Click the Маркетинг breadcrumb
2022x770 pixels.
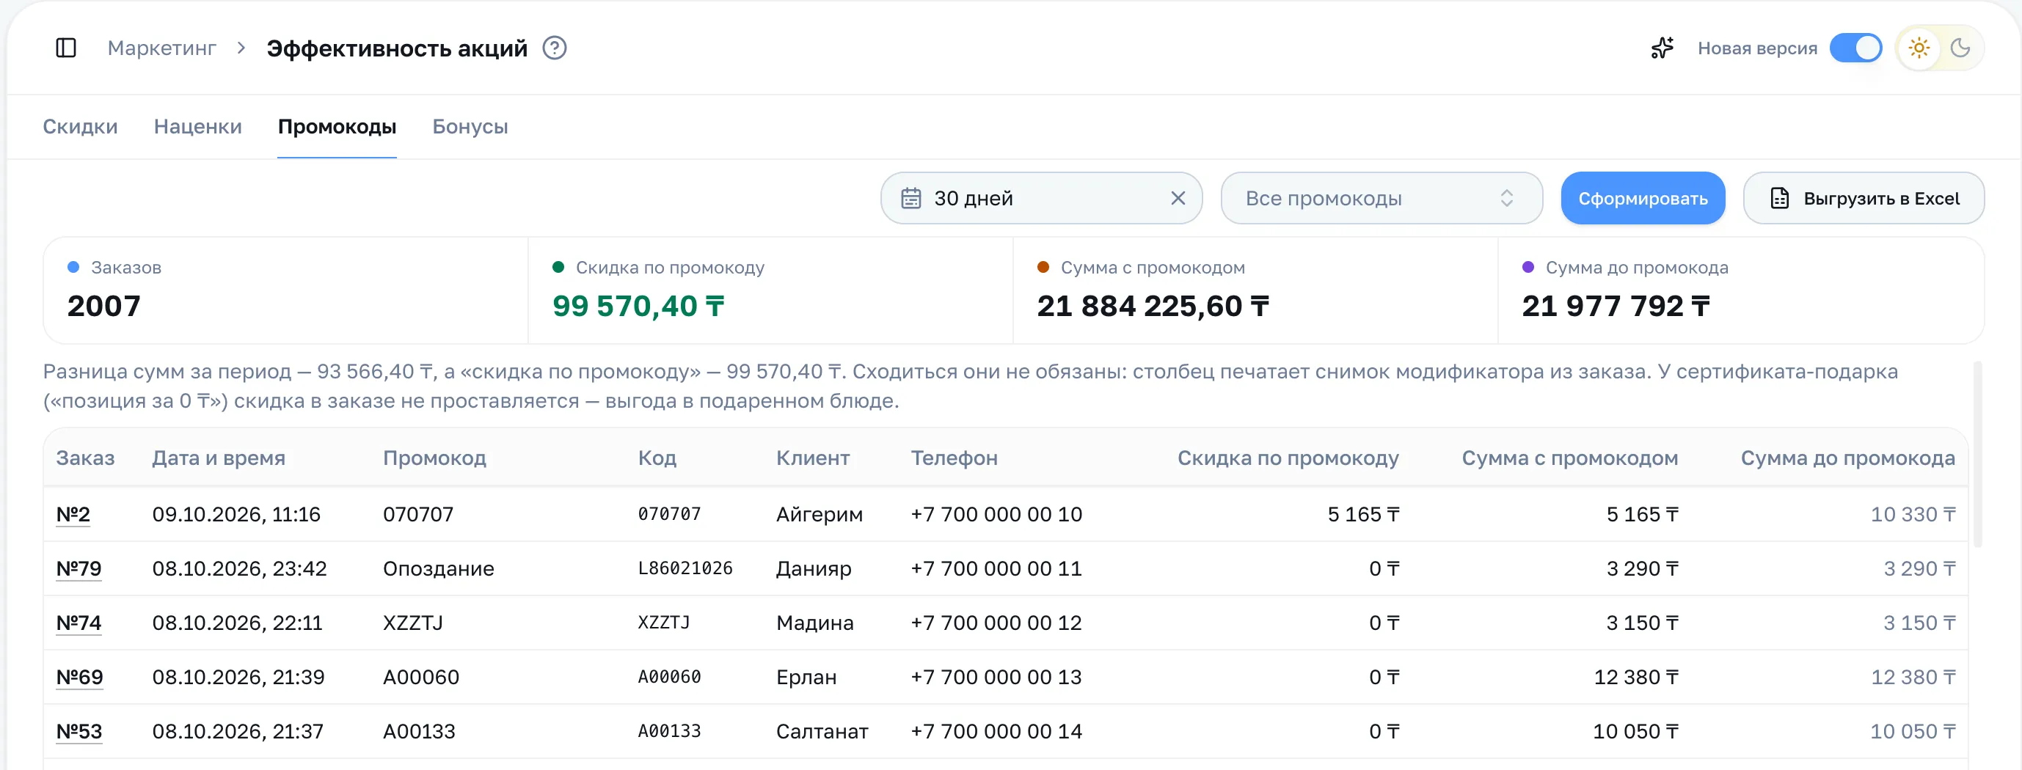click(x=161, y=48)
